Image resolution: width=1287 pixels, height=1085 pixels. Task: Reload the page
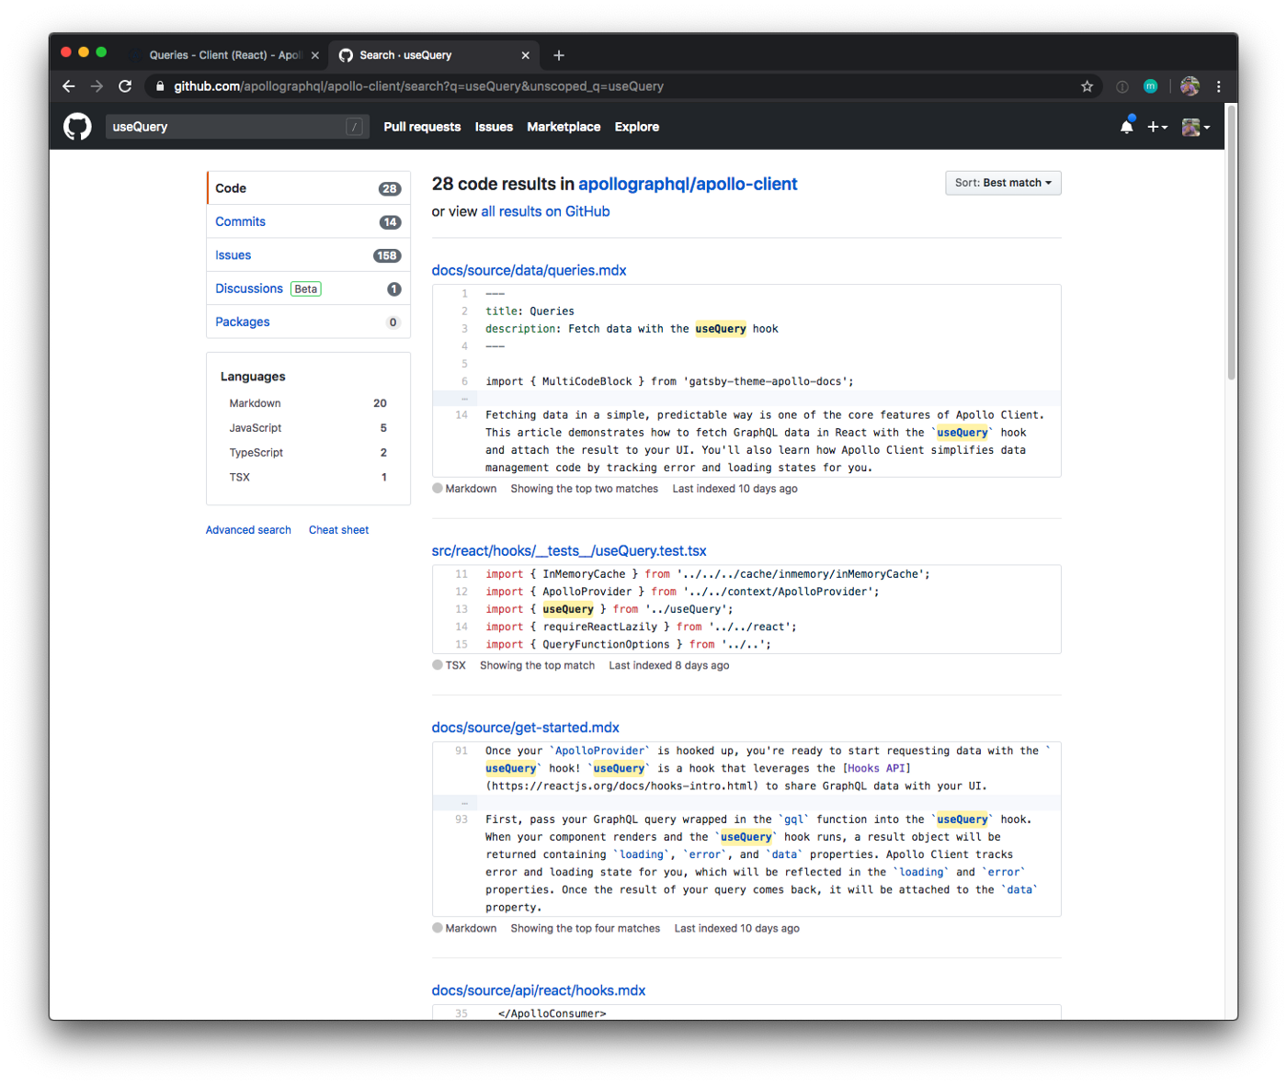125,86
